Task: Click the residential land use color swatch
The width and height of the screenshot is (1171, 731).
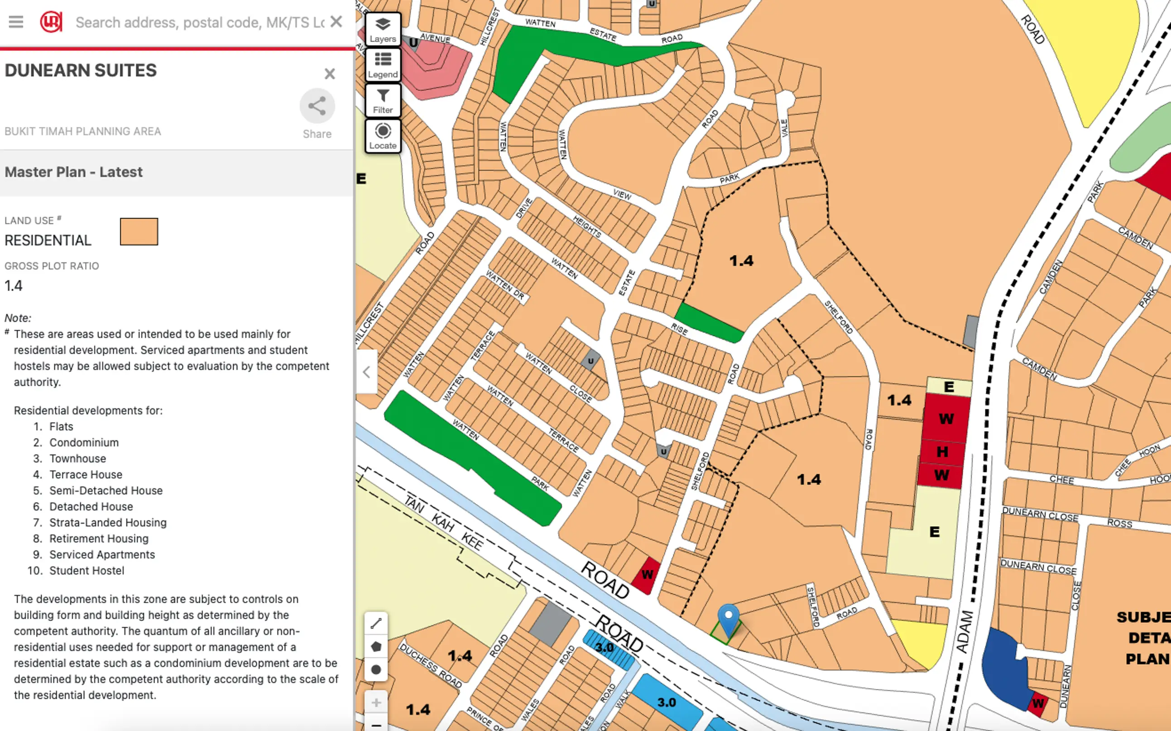Action: 139,231
